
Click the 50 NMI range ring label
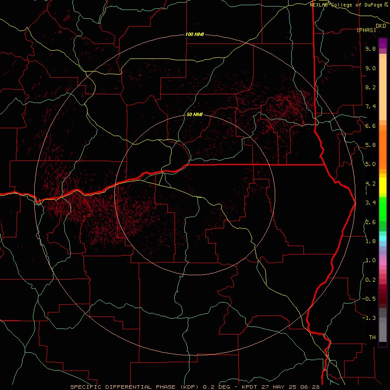195,114
